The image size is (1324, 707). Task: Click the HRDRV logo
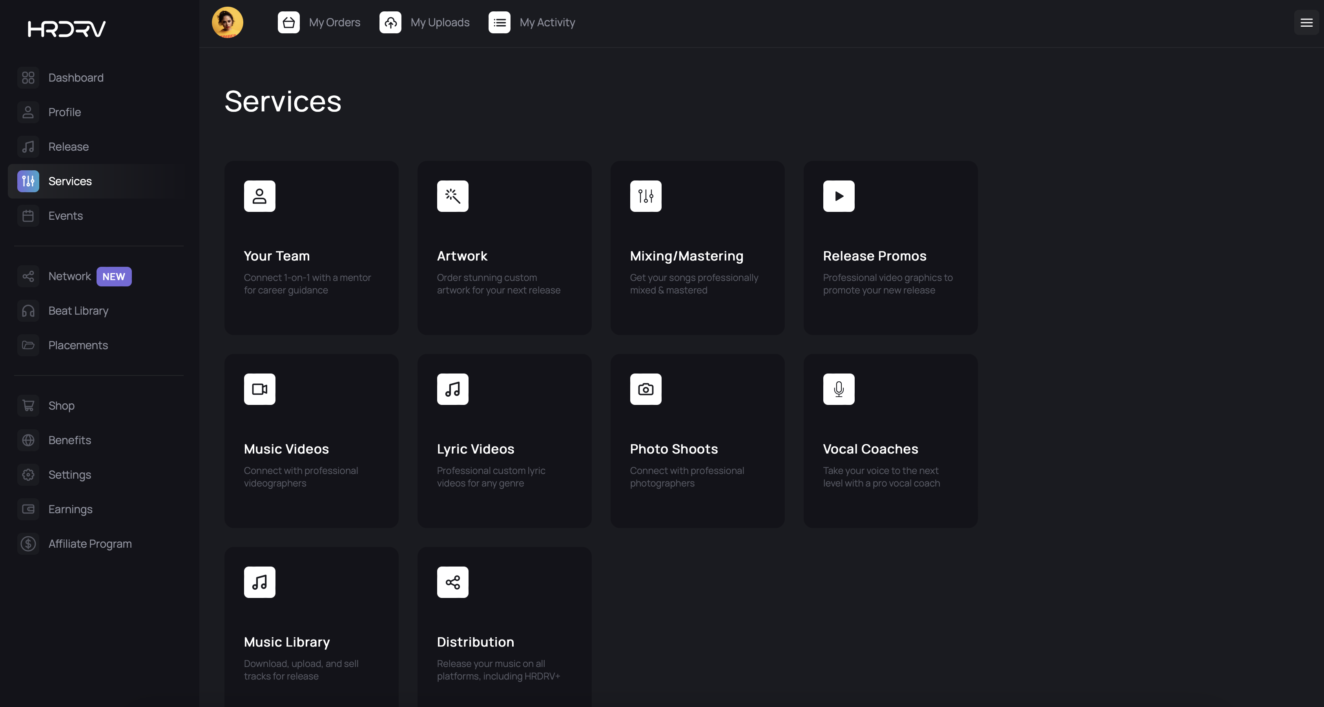pyautogui.click(x=67, y=29)
